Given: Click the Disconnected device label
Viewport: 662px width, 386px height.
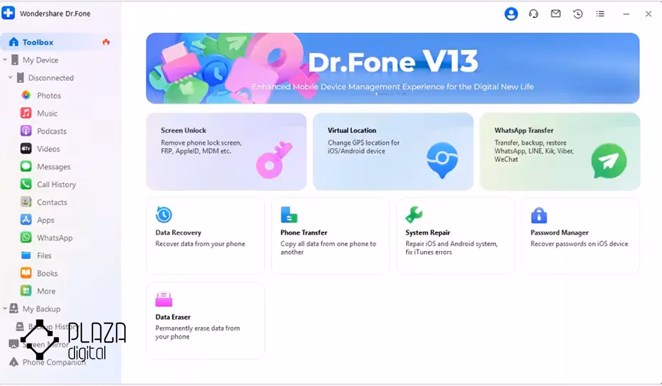Looking at the screenshot, I should point(51,78).
